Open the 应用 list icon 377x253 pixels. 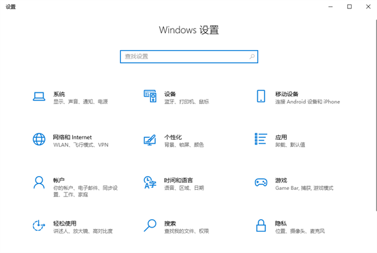[261, 139]
